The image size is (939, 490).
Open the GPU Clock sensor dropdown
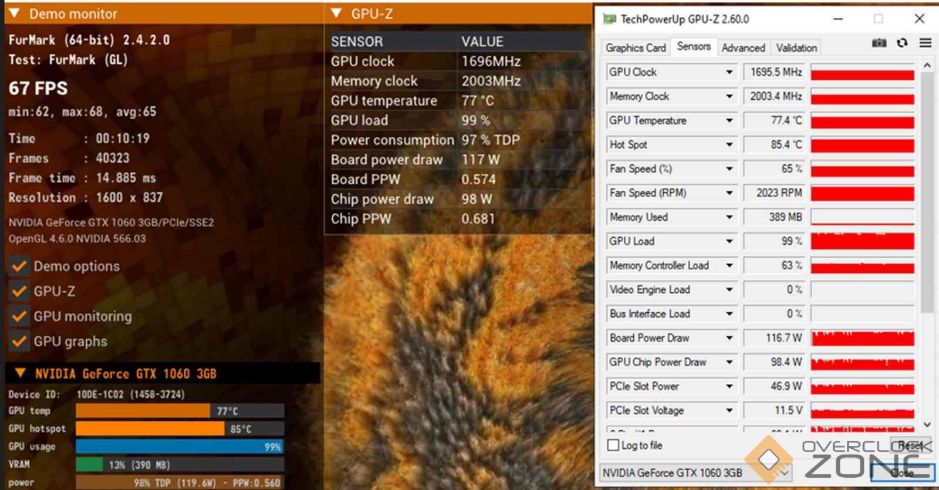(729, 72)
